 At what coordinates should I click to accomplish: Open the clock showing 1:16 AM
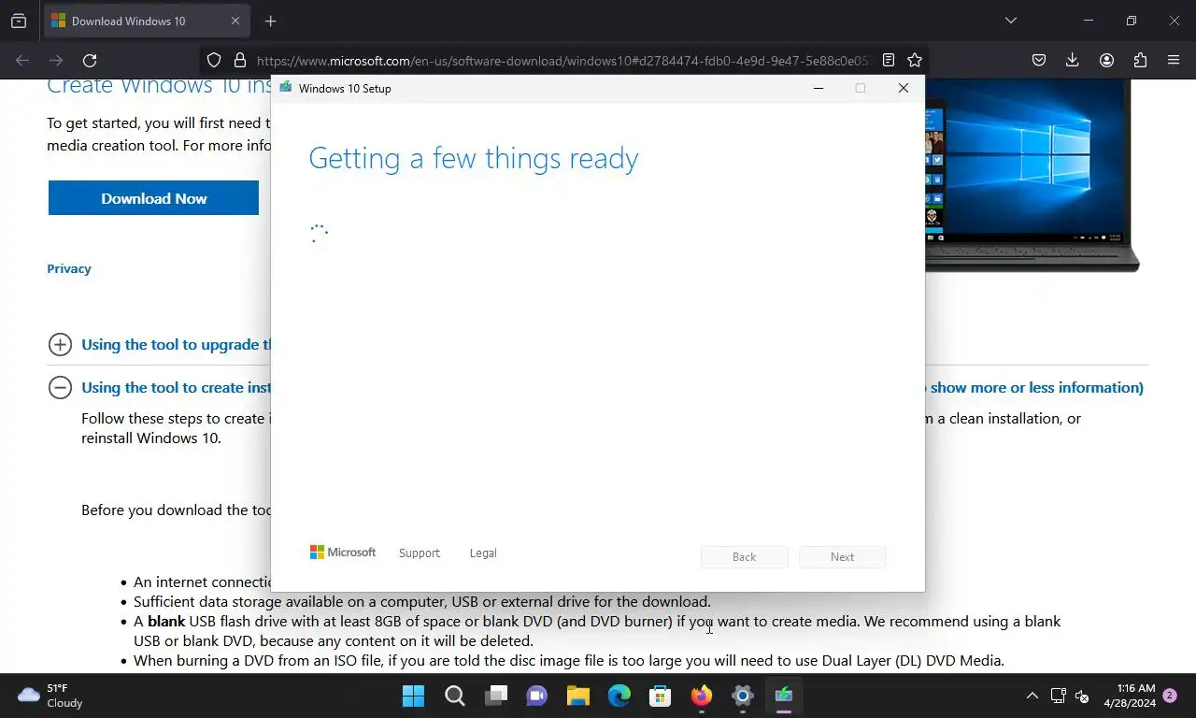coord(1130,696)
